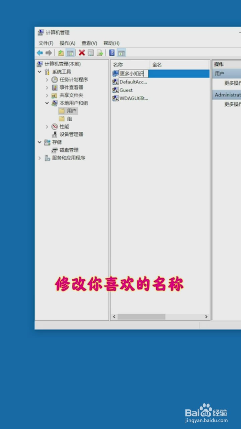Viewport: 241px width, 429px height.
Task: Click the Properties toolbar icon
Action: (x=91, y=53)
